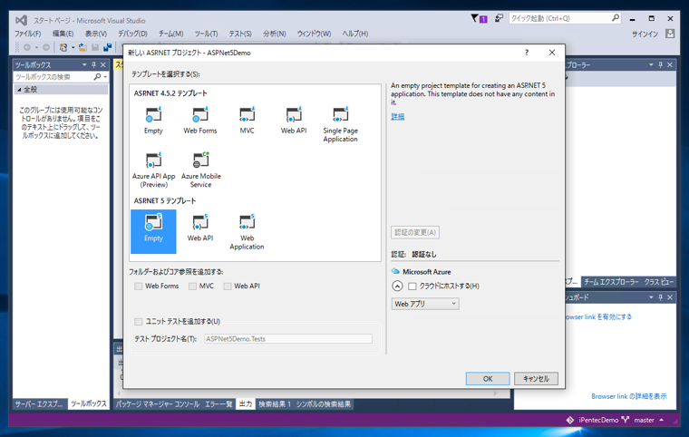The image size is (689, 437).
Task: Switch to the 検索結果 1 tab
Action: point(275,404)
